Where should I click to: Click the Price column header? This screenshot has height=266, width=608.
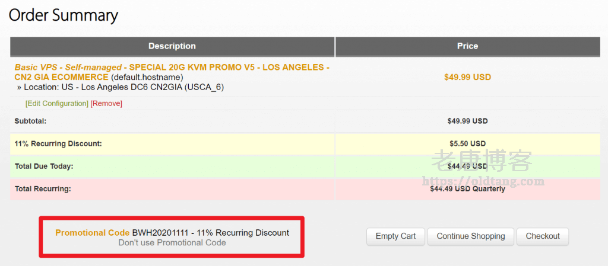tap(467, 46)
